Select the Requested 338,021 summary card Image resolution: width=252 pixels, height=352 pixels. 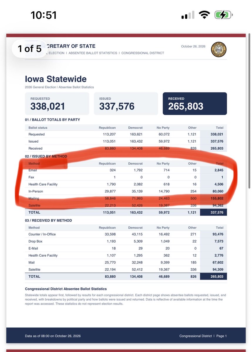[57, 104]
